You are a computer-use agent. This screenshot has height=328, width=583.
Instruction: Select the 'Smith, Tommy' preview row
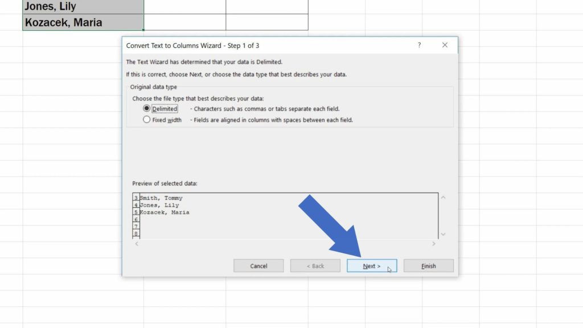pos(161,198)
